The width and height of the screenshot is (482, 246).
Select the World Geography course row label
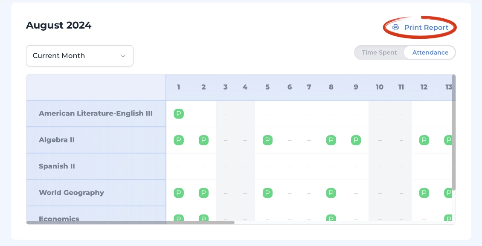[71, 193]
